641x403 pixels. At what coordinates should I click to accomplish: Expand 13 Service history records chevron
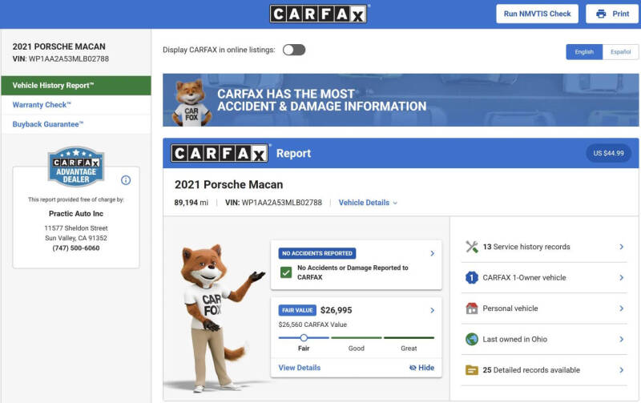622,247
